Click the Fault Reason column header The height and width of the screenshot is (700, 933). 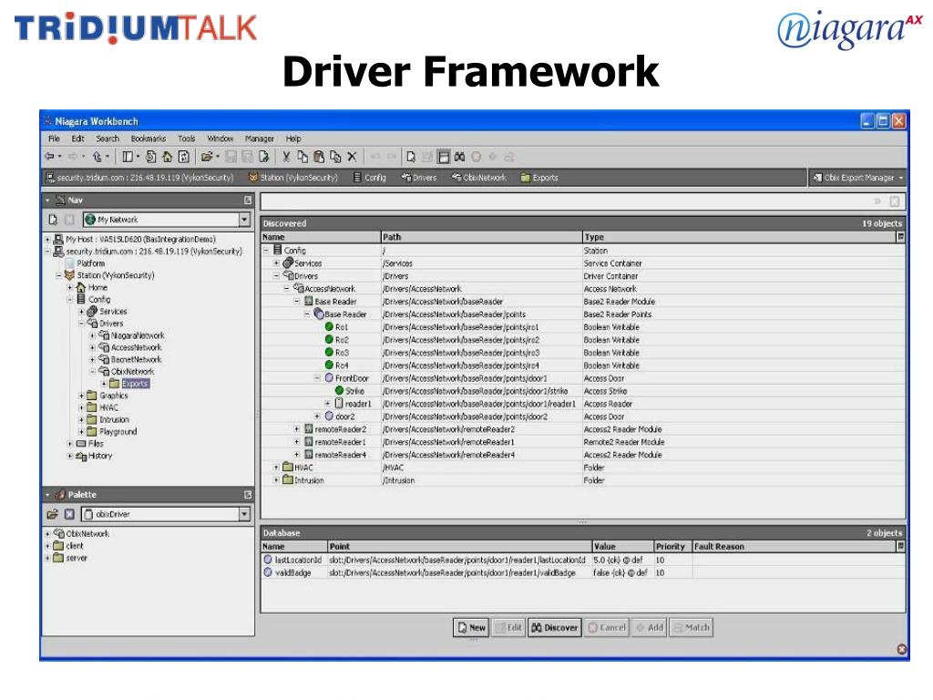tap(795, 546)
